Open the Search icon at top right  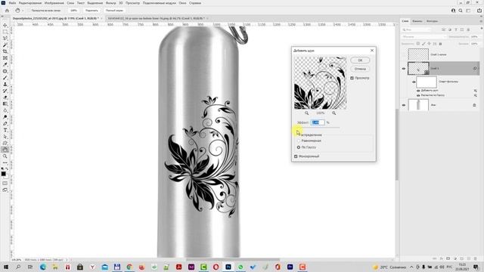pos(461,11)
